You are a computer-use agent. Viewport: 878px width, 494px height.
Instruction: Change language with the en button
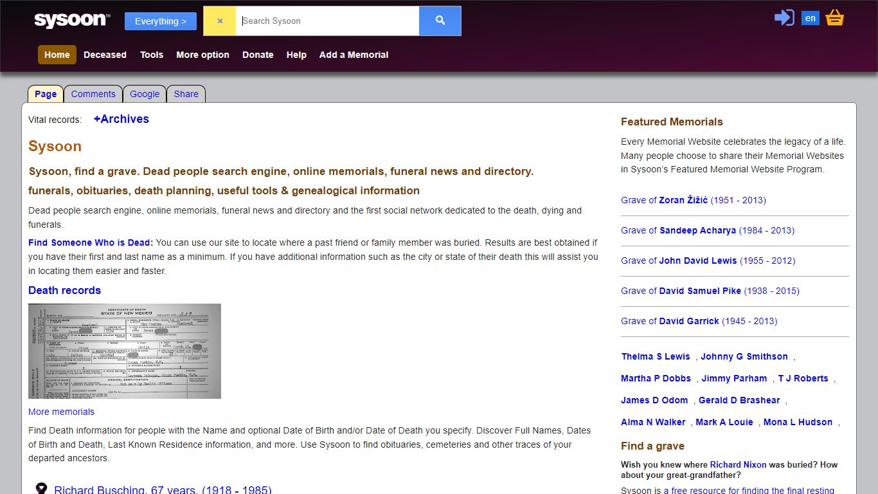point(810,18)
